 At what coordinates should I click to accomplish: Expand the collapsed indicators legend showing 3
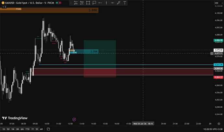[4, 7]
